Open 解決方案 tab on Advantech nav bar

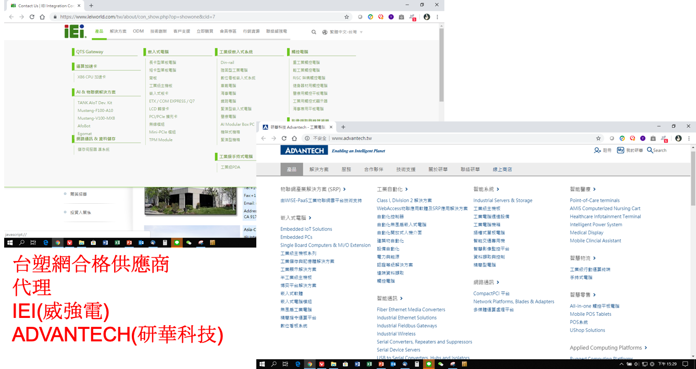pos(319,169)
